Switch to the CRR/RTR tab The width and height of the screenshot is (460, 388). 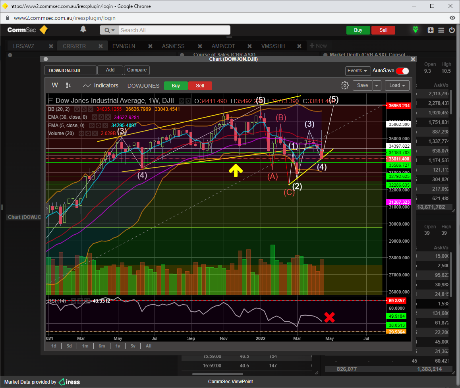pyautogui.click(x=74, y=46)
